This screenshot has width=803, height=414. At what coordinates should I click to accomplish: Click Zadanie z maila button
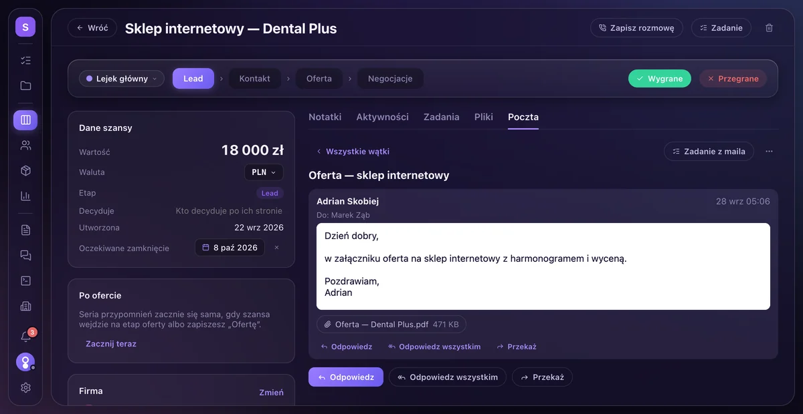click(x=709, y=152)
